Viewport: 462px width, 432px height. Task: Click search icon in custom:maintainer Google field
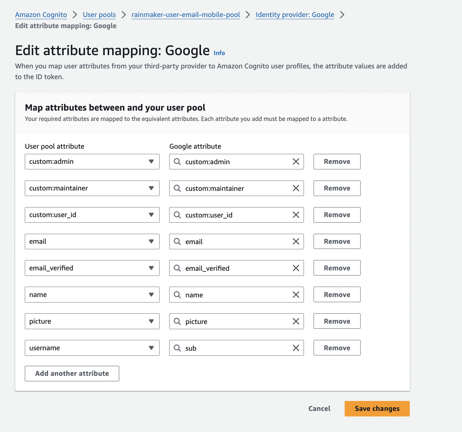[177, 188]
